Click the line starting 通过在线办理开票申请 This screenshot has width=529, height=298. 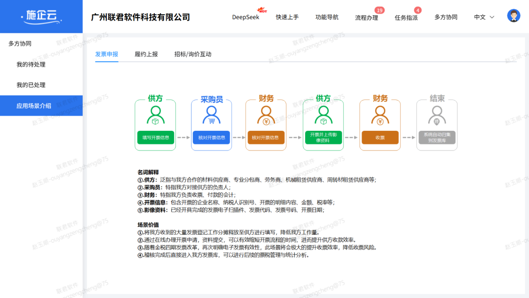(x=247, y=240)
